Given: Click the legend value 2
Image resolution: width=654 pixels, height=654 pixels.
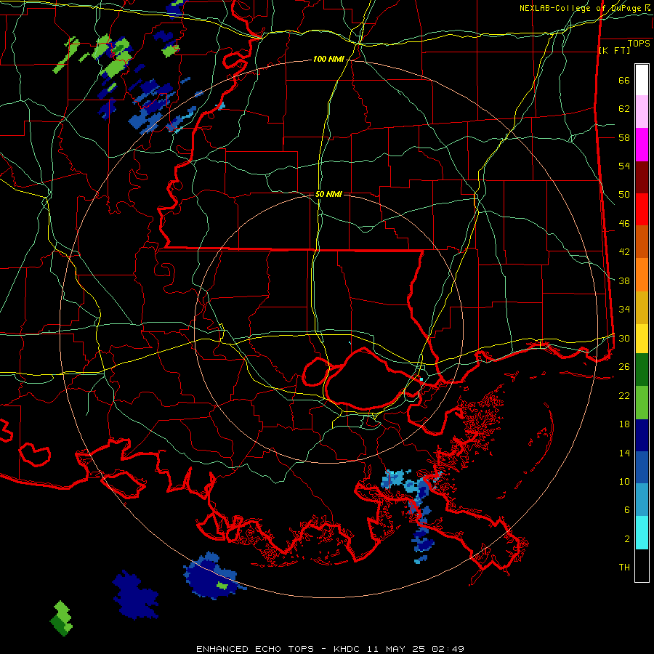Looking at the screenshot, I should pyautogui.click(x=626, y=538).
